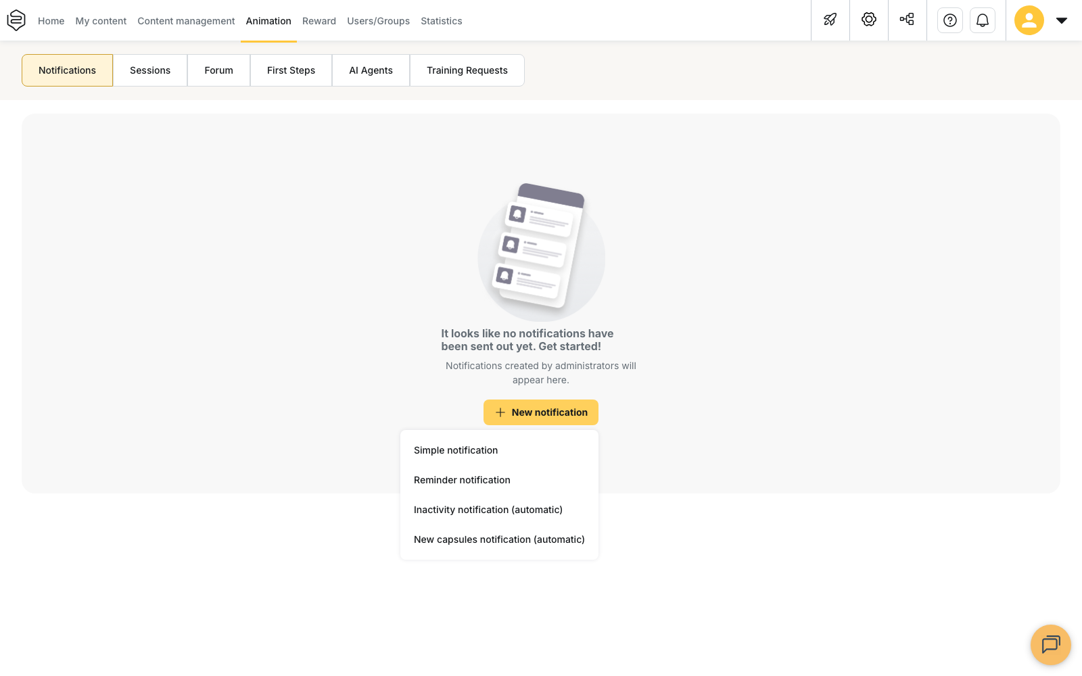Open the rocket launch icon
Screen dimensions: 1082x676
pos(830,20)
